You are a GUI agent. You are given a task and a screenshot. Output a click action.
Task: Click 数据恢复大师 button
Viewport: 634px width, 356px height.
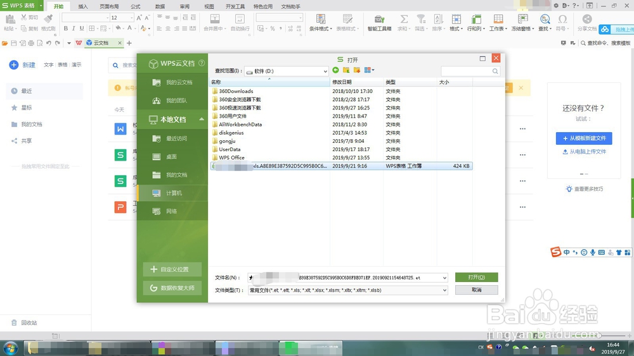(172, 288)
